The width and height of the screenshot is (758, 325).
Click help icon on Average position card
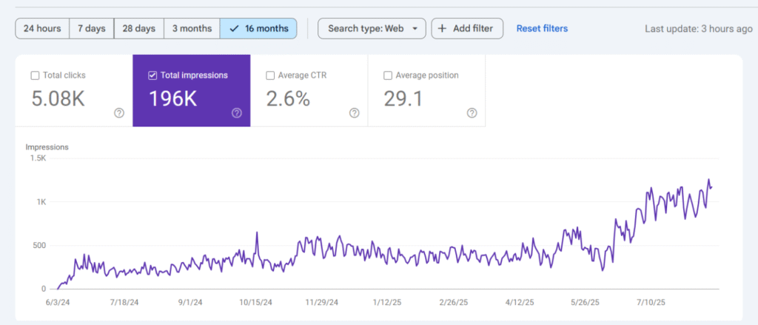pos(472,113)
